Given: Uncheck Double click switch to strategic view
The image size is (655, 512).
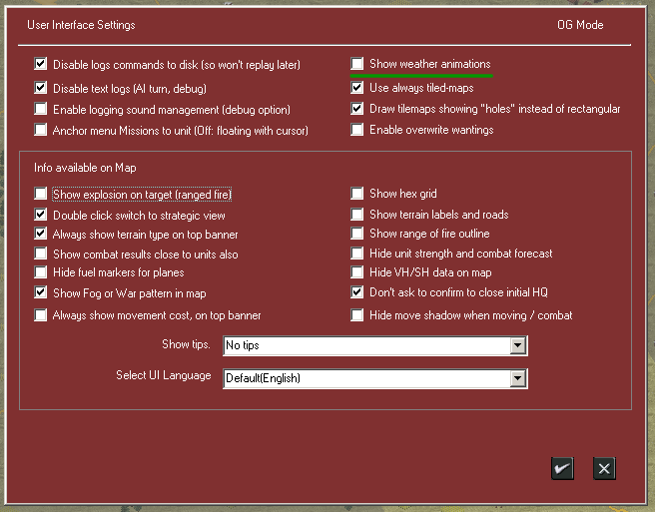Looking at the screenshot, I should click(41, 215).
